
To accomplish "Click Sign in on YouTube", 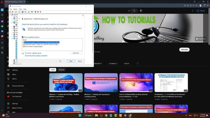I will (201, 11).
